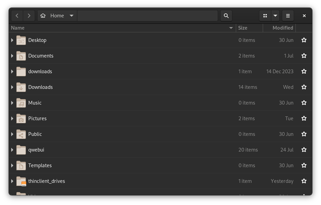321x205 pixels.
Task: Star the Templates folder
Action: pyautogui.click(x=304, y=165)
